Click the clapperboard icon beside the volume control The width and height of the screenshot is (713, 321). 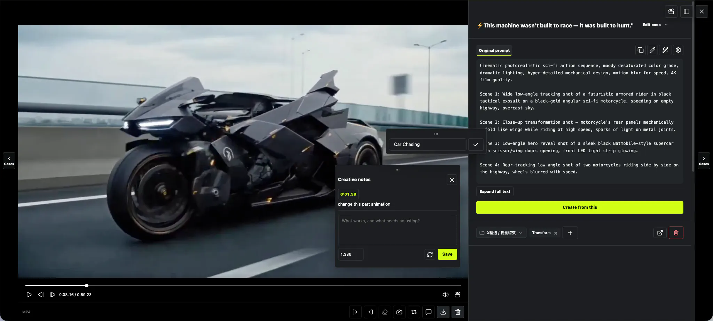coord(457,295)
